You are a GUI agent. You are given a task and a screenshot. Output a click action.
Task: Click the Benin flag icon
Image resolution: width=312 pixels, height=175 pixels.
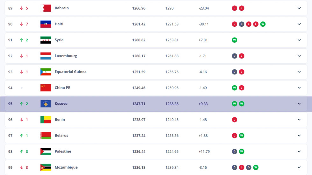click(46, 120)
